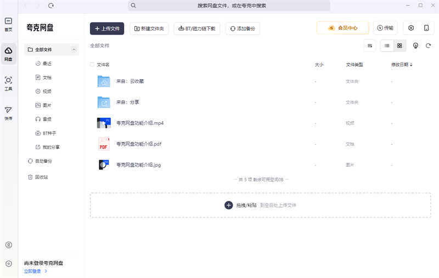Viewport: 439px width, 278px height.
Task: Open the mobile phone icon in the toolbar
Action: point(426,28)
